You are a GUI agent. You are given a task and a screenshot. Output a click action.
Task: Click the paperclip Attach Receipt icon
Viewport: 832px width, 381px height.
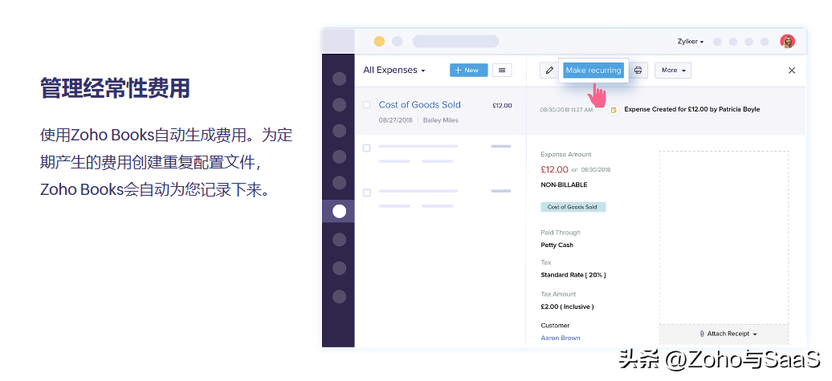click(x=701, y=334)
